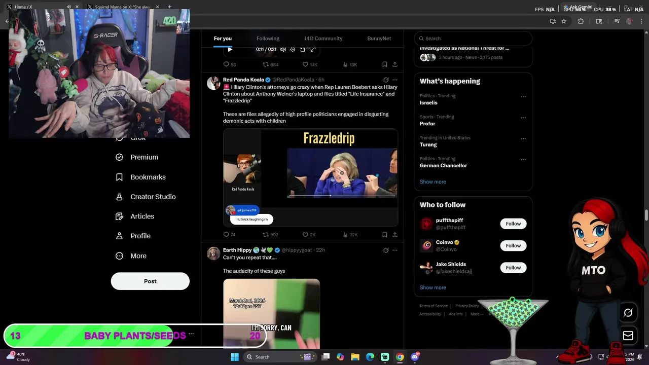Viewport: 649px width, 365px height.
Task: Like the post with 1.1K likes
Action: 310,64
